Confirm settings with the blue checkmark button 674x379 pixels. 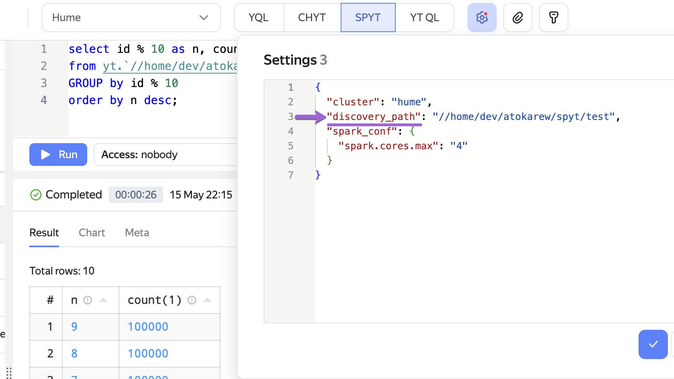point(653,344)
